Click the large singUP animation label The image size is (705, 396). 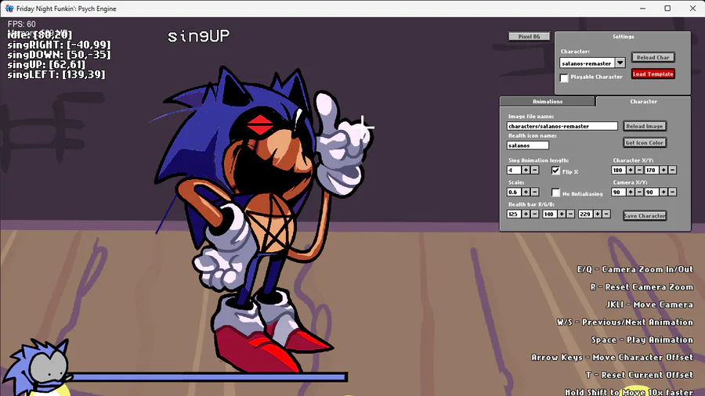coord(198,36)
